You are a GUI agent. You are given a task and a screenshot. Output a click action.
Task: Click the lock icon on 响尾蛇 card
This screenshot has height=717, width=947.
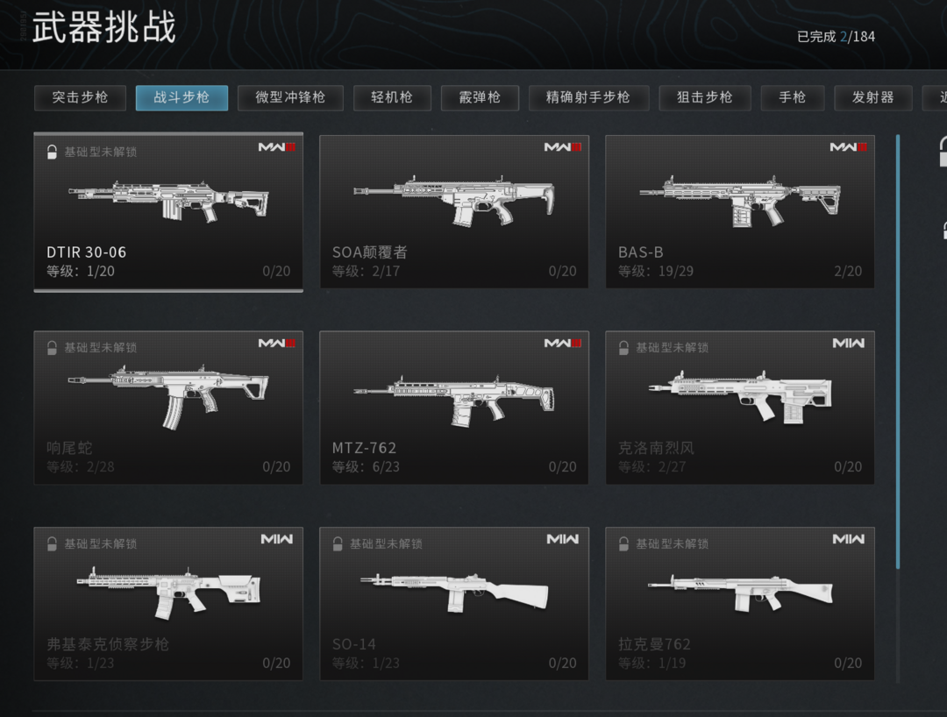point(52,348)
